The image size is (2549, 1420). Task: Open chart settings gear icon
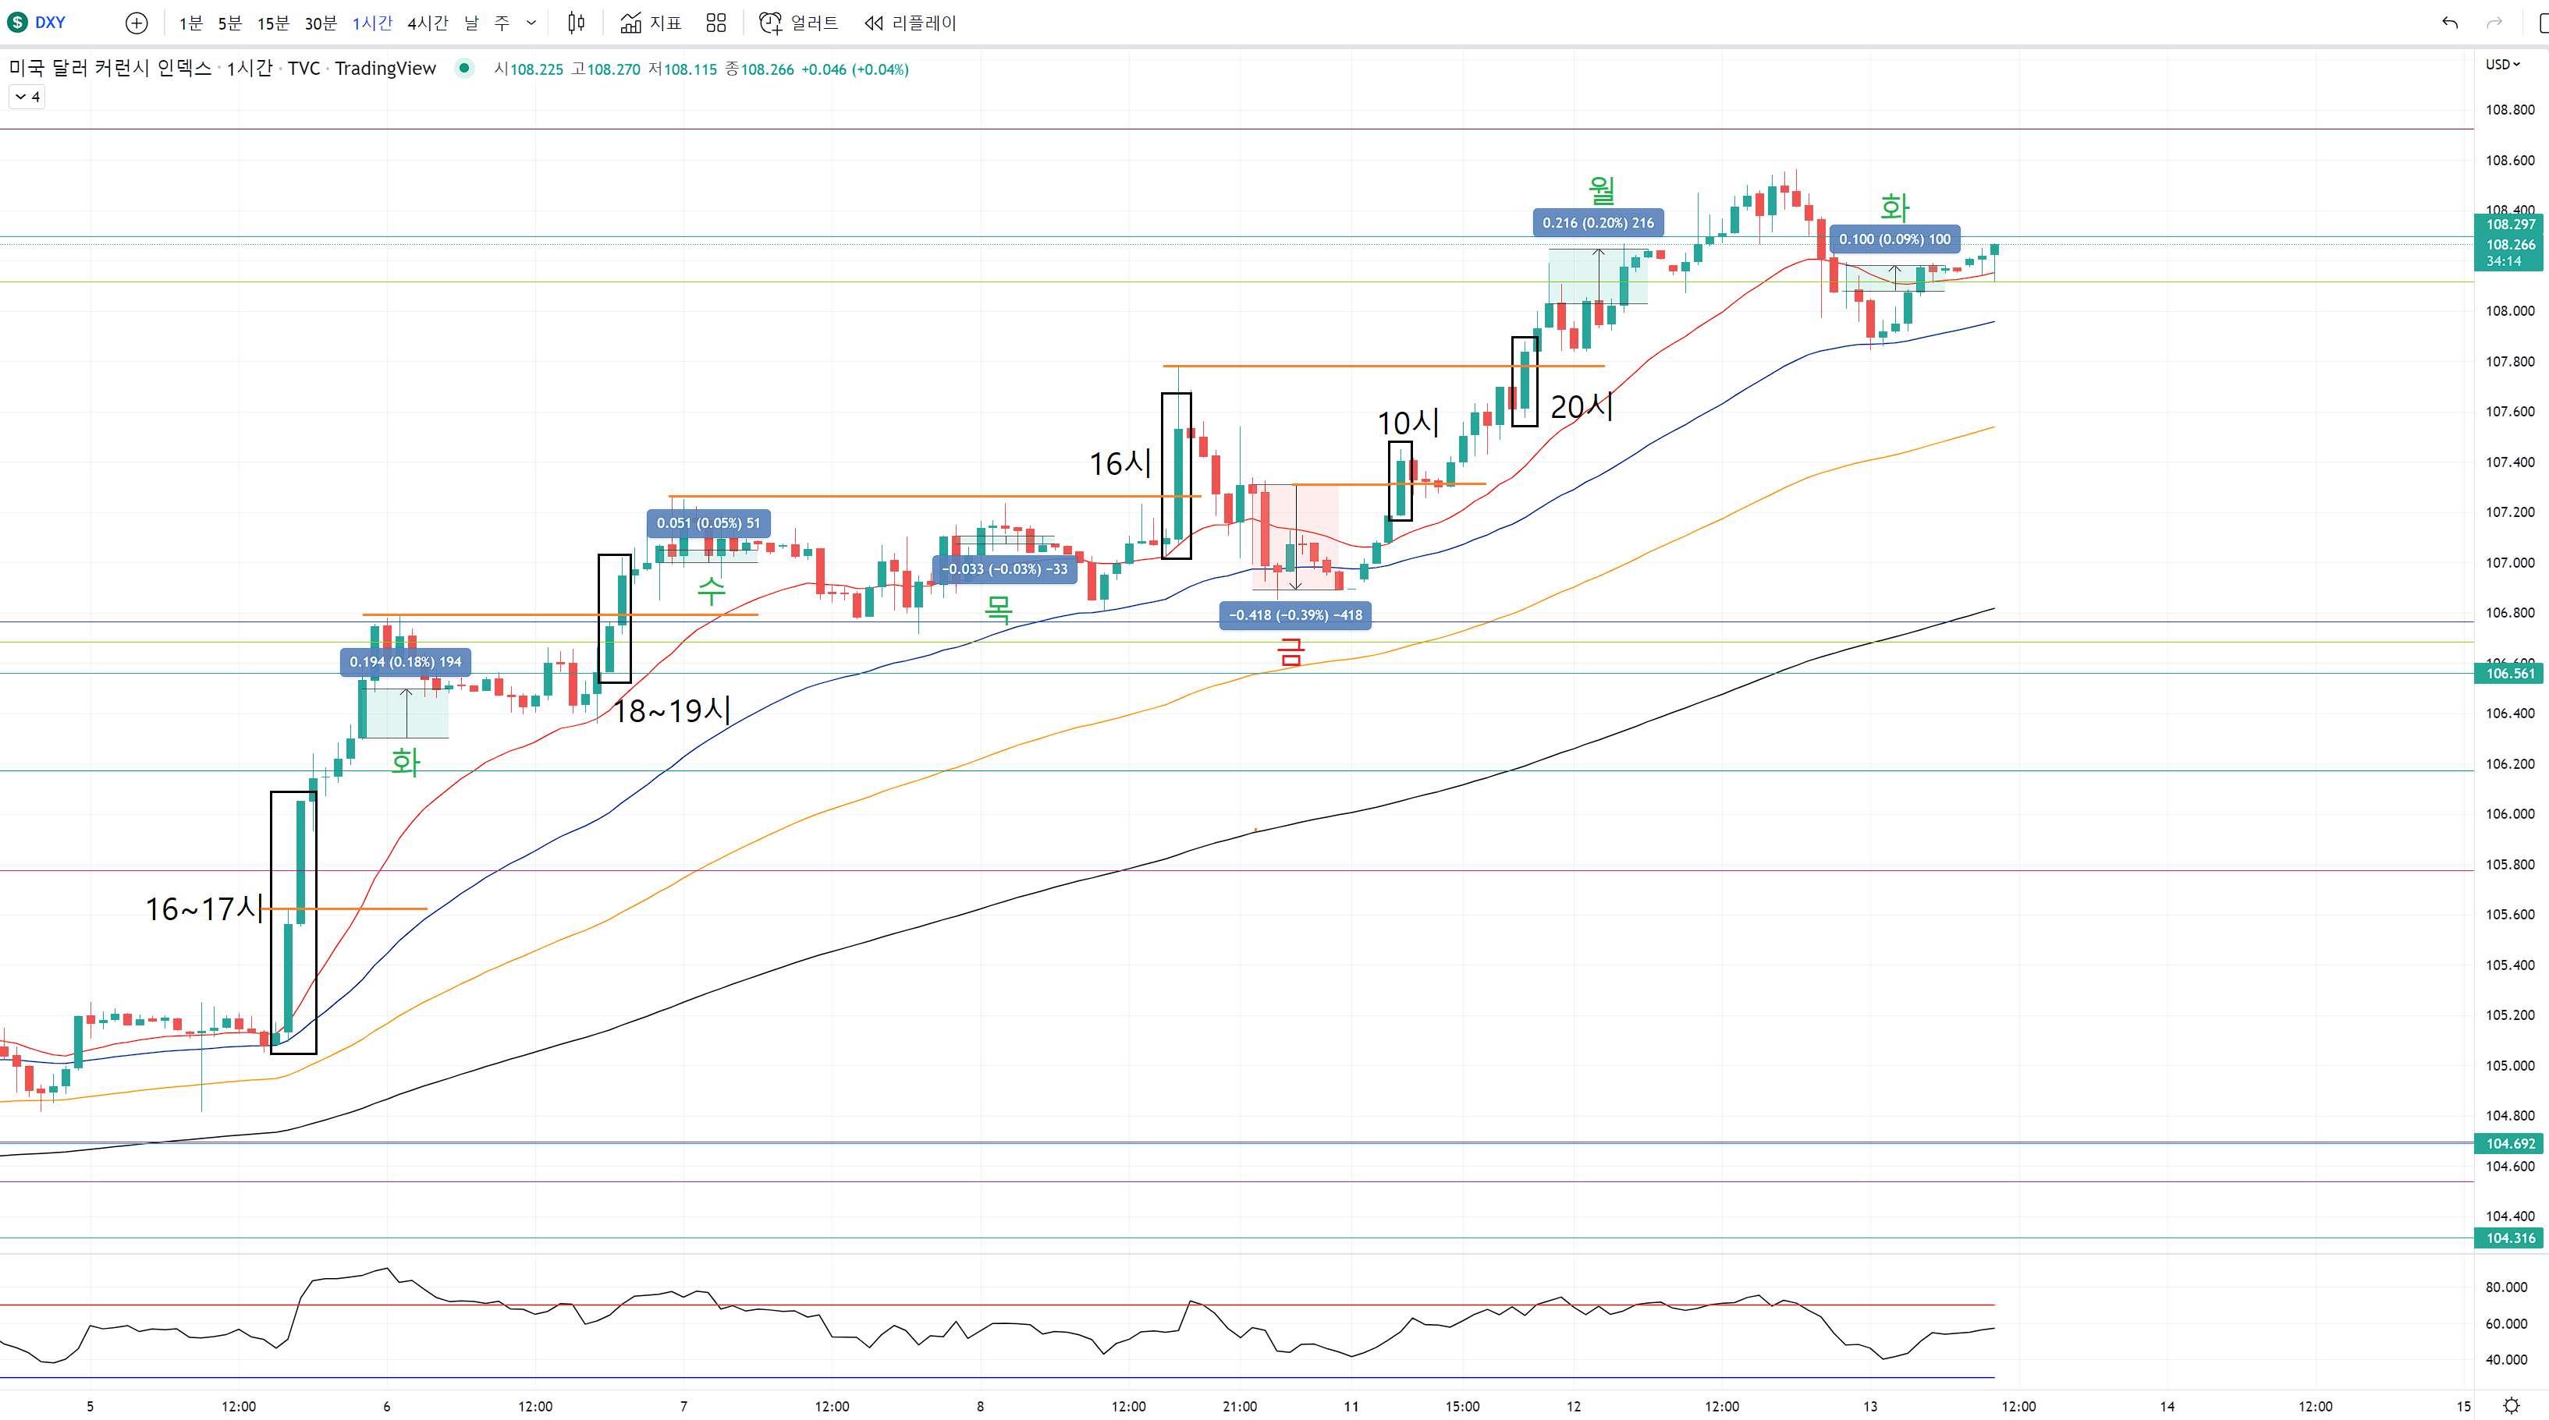tap(2512, 1405)
